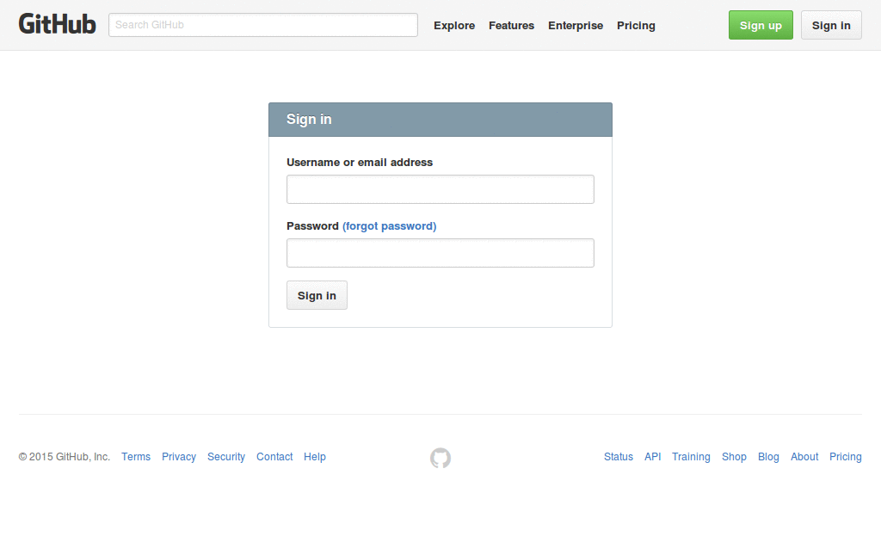Click the green Sign up button
The image size is (881, 555).
tap(761, 25)
